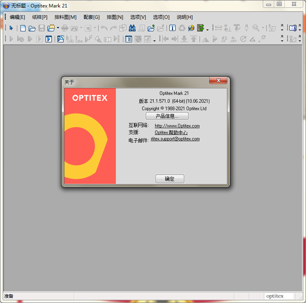Open the 排图[N] menu
Screen dimensions: 306x303
click(115, 17)
